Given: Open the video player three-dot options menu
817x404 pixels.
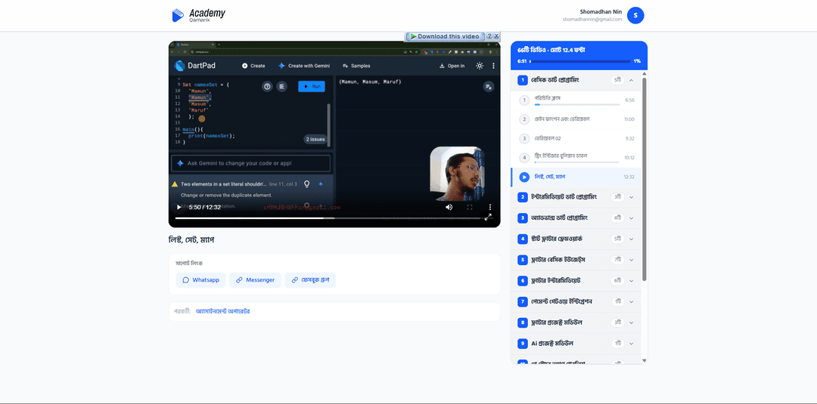Looking at the screenshot, I should coord(489,207).
